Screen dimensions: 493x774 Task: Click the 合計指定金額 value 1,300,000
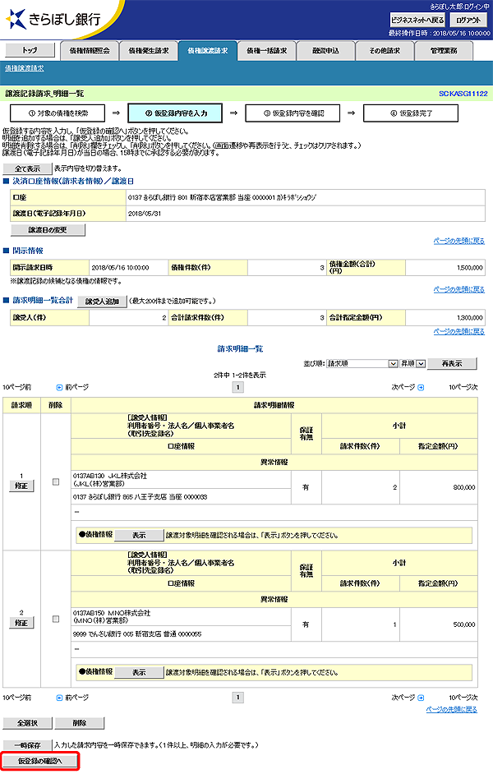click(x=470, y=318)
